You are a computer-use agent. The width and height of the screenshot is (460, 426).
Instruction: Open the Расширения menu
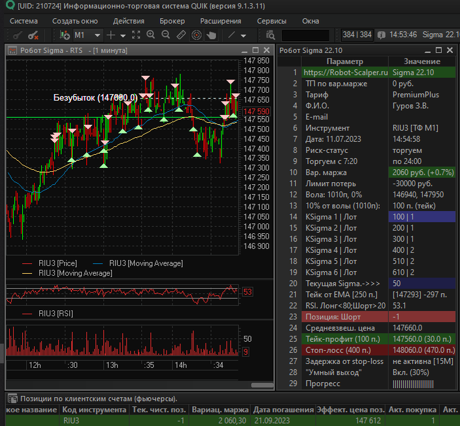point(221,21)
